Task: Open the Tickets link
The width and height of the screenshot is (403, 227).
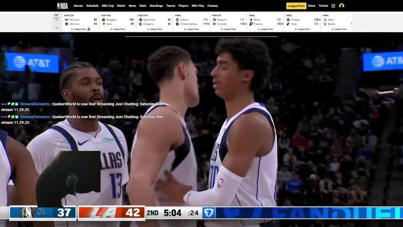Action: point(323,6)
